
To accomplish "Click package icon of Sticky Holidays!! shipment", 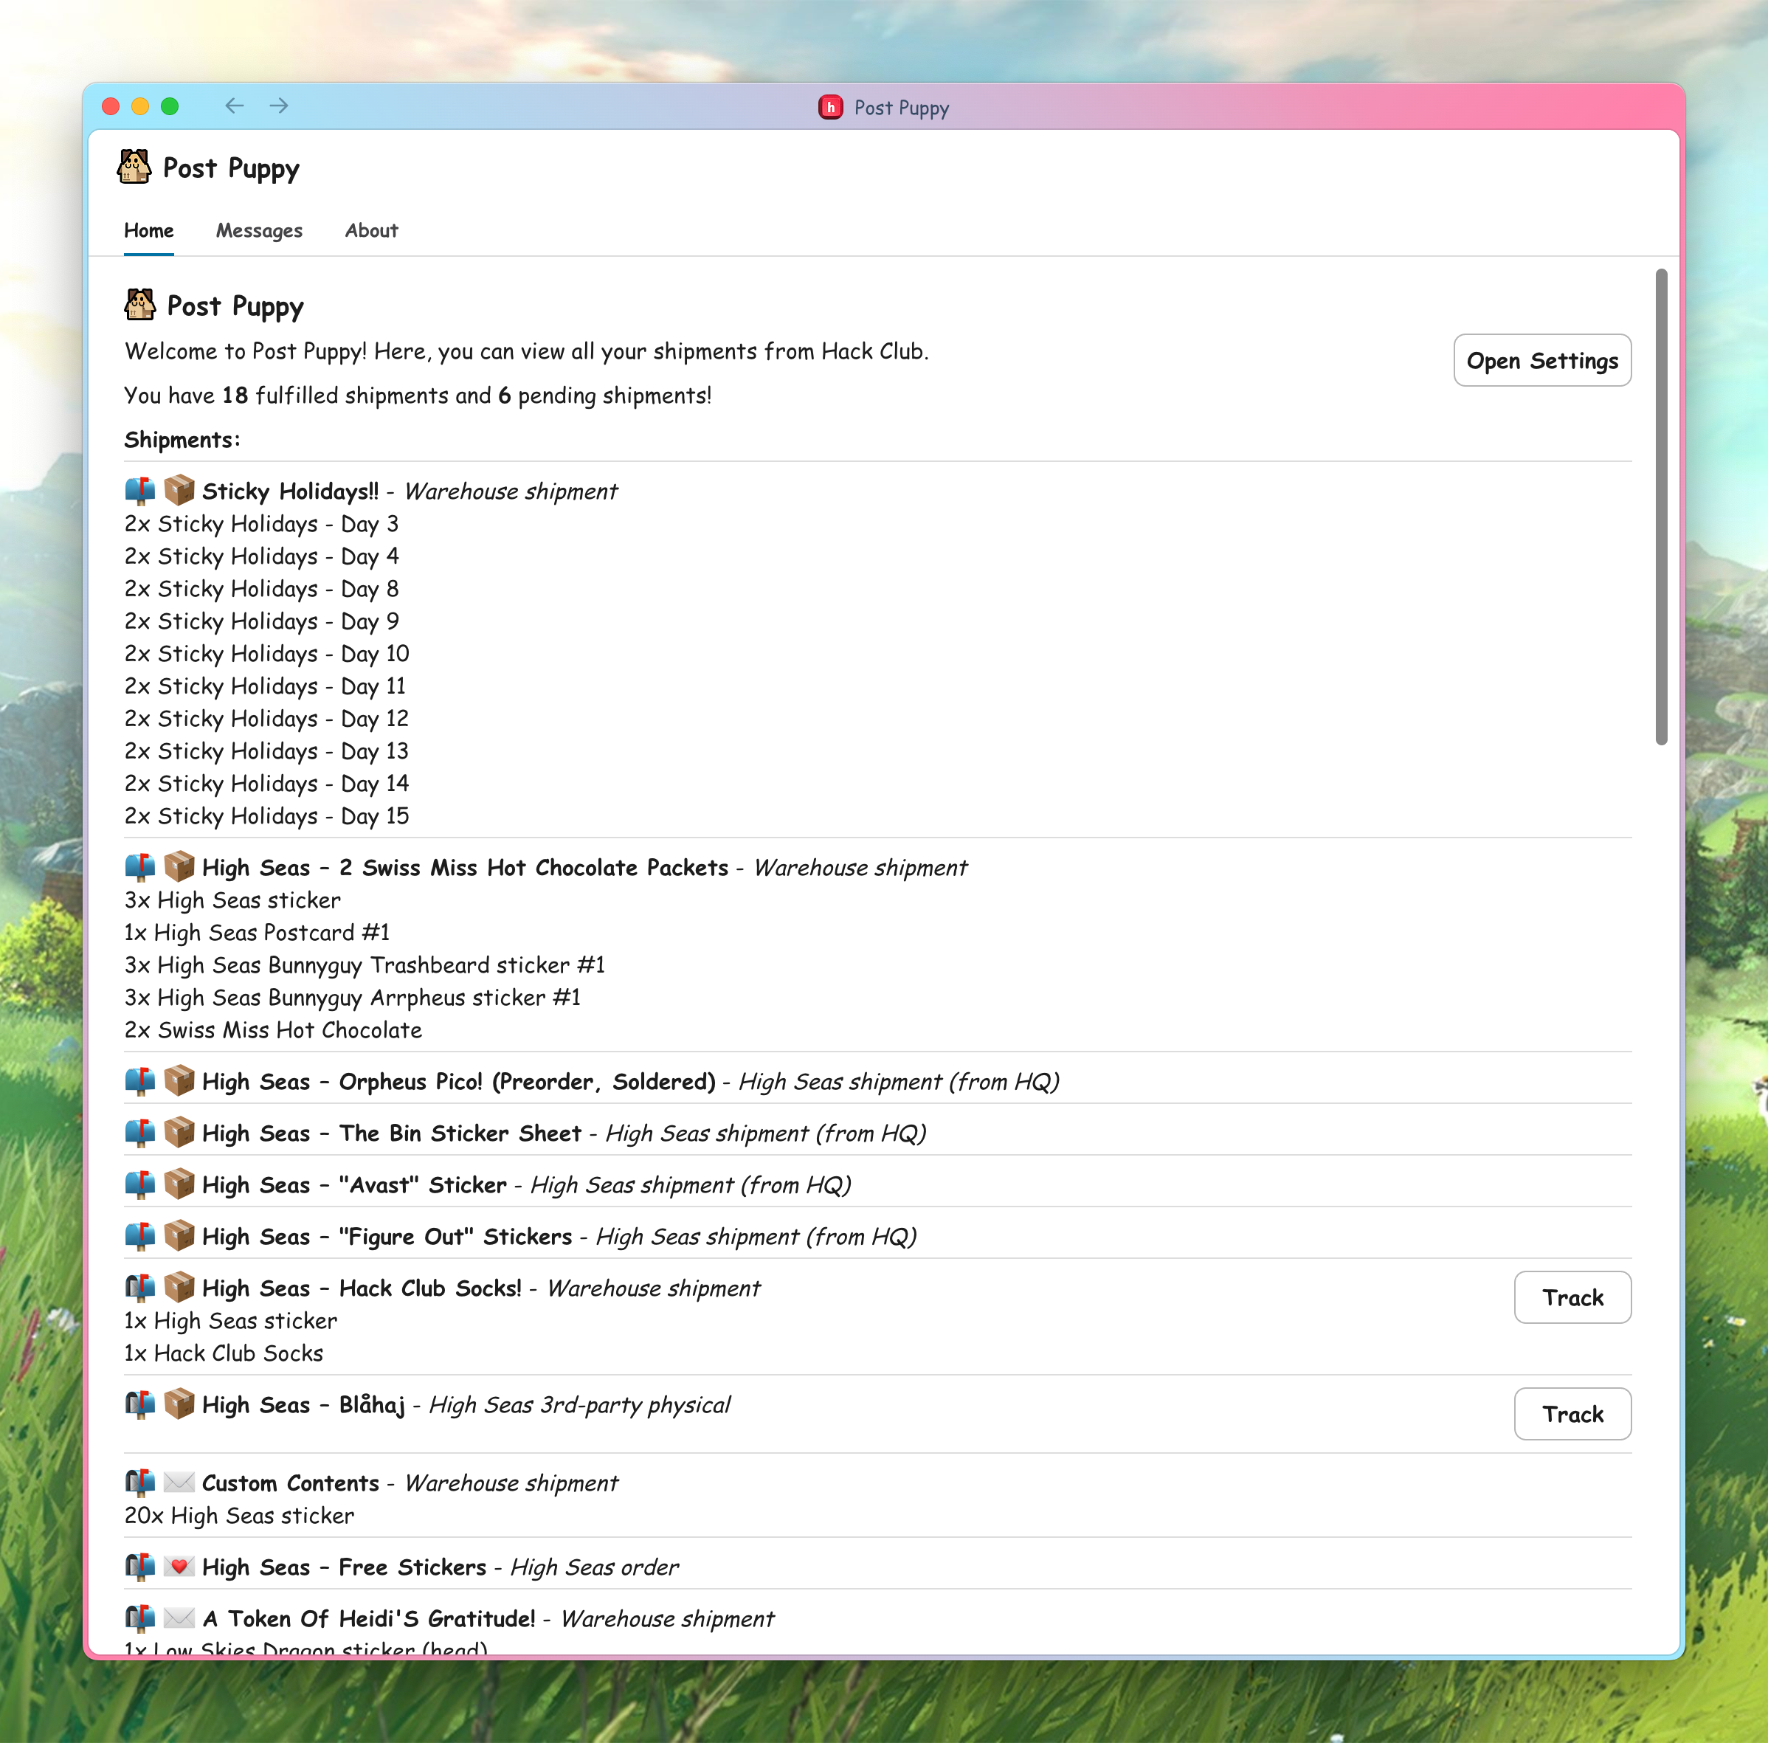I will pyautogui.click(x=179, y=491).
